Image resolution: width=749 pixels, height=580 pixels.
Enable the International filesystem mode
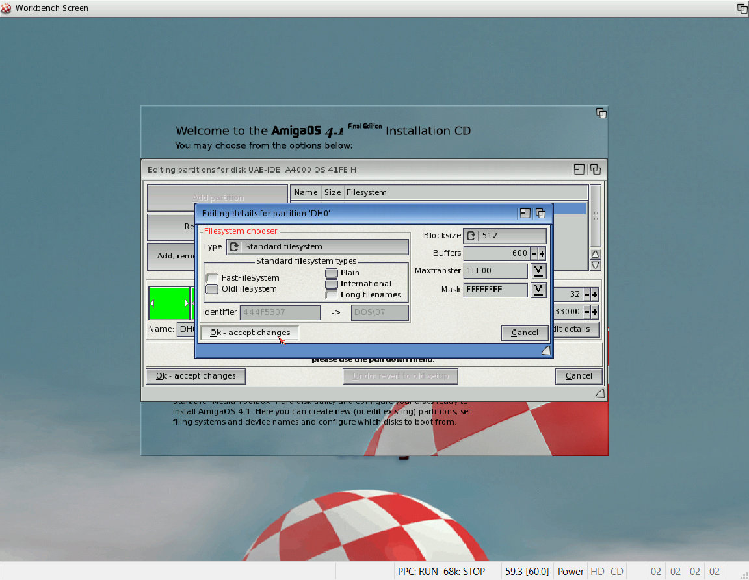[332, 284]
